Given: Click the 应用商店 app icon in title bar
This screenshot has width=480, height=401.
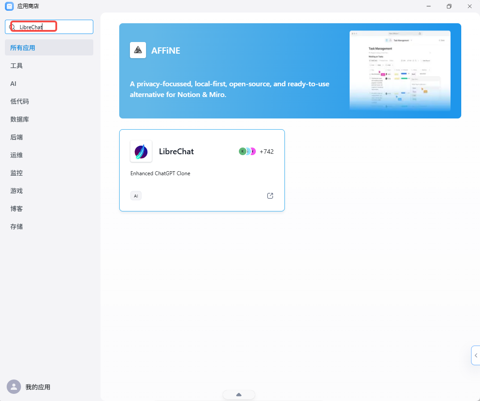Looking at the screenshot, I should [9, 6].
